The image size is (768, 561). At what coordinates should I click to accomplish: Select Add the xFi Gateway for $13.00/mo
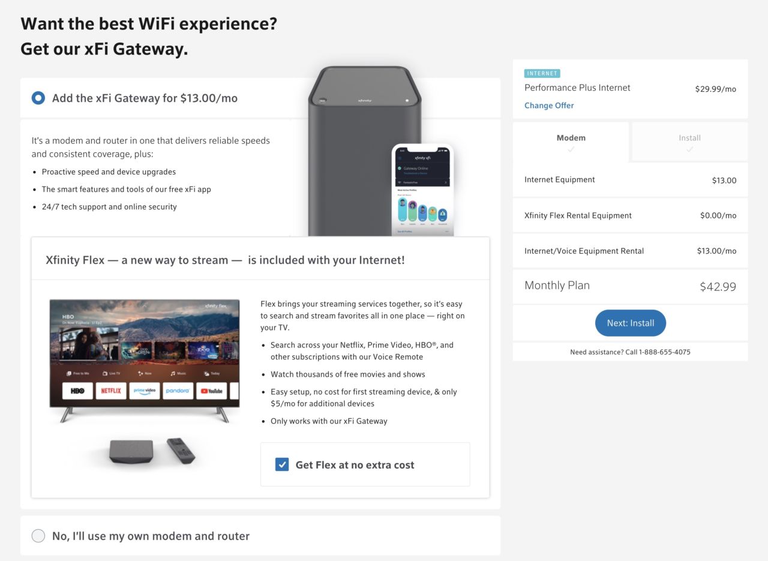[38, 98]
